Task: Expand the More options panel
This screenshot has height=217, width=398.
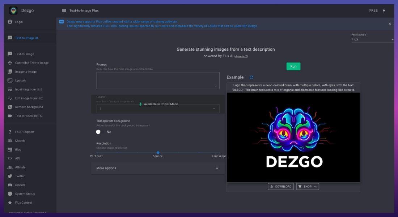Action: pos(158,168)
